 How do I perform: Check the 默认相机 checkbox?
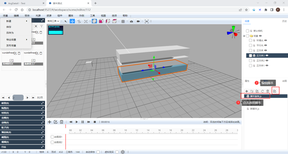point(247,31)
